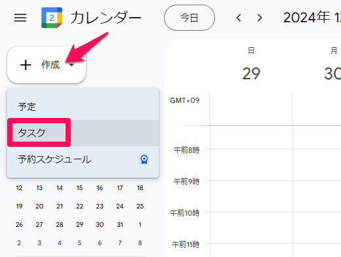
Task: Select date 25 in mini calendar
Action: pos(140,206)
